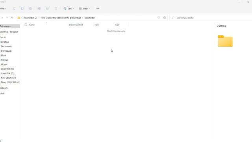Click the Cut scissors icon

coord(14,9)
